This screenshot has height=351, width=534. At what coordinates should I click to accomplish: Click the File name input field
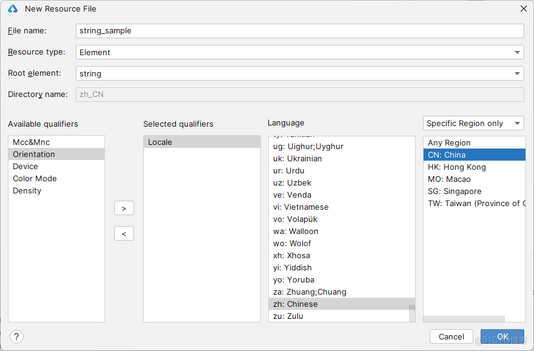300,31
